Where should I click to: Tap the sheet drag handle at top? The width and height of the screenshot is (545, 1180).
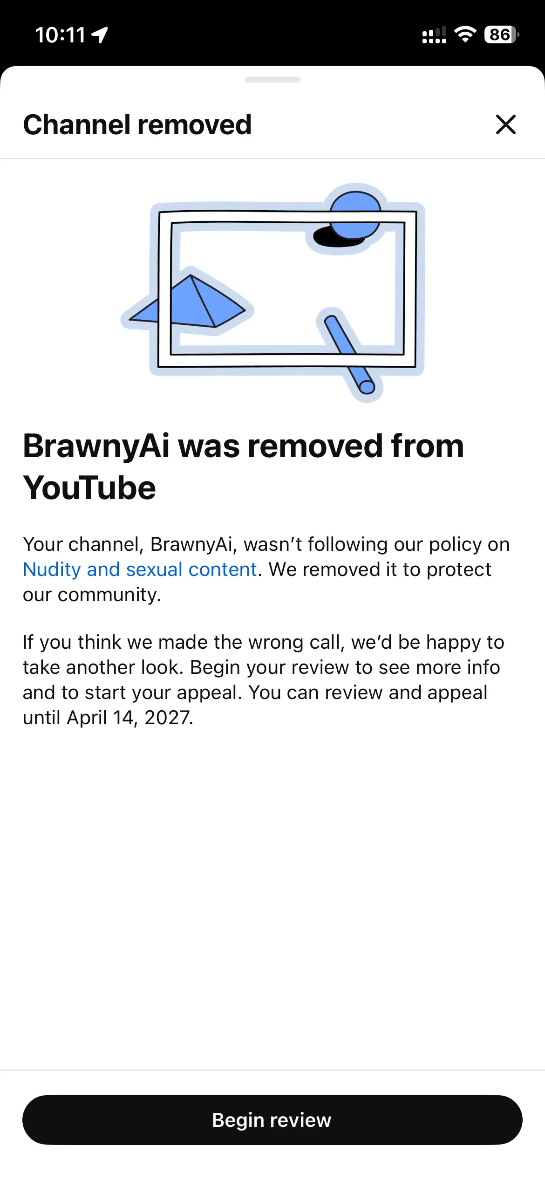click(272, 80)
